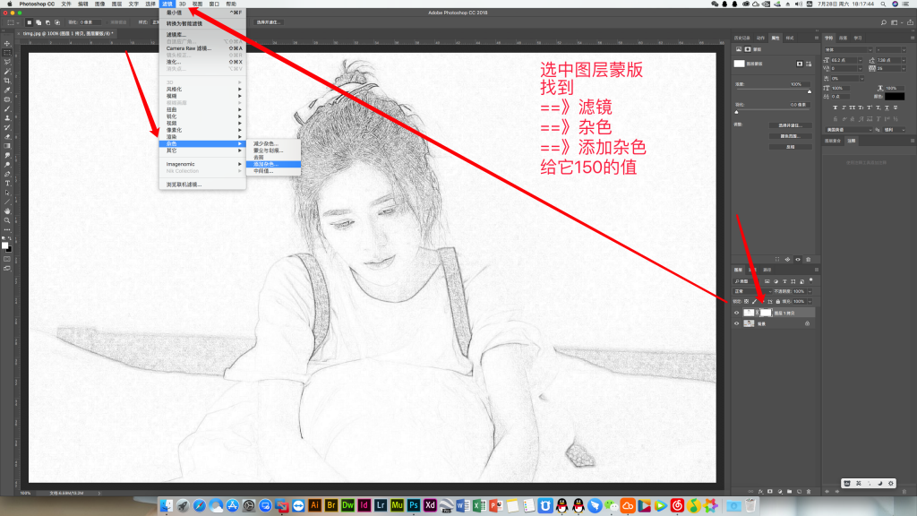Select layer mask thumbnail of 图层 1 拷贝

point(766,313)
